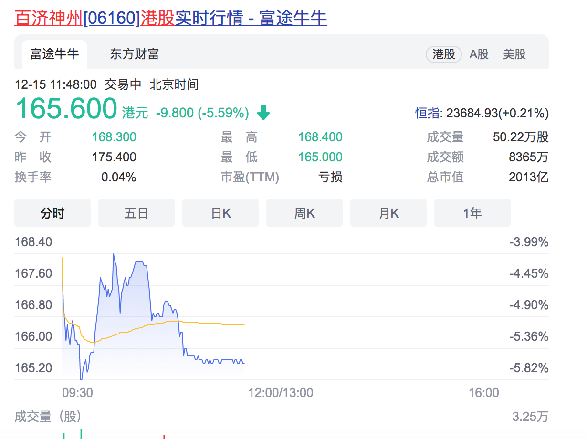Show the 1年 one-year chart
The width and height of the screenshot is (587, 439).
coord(472,213)
